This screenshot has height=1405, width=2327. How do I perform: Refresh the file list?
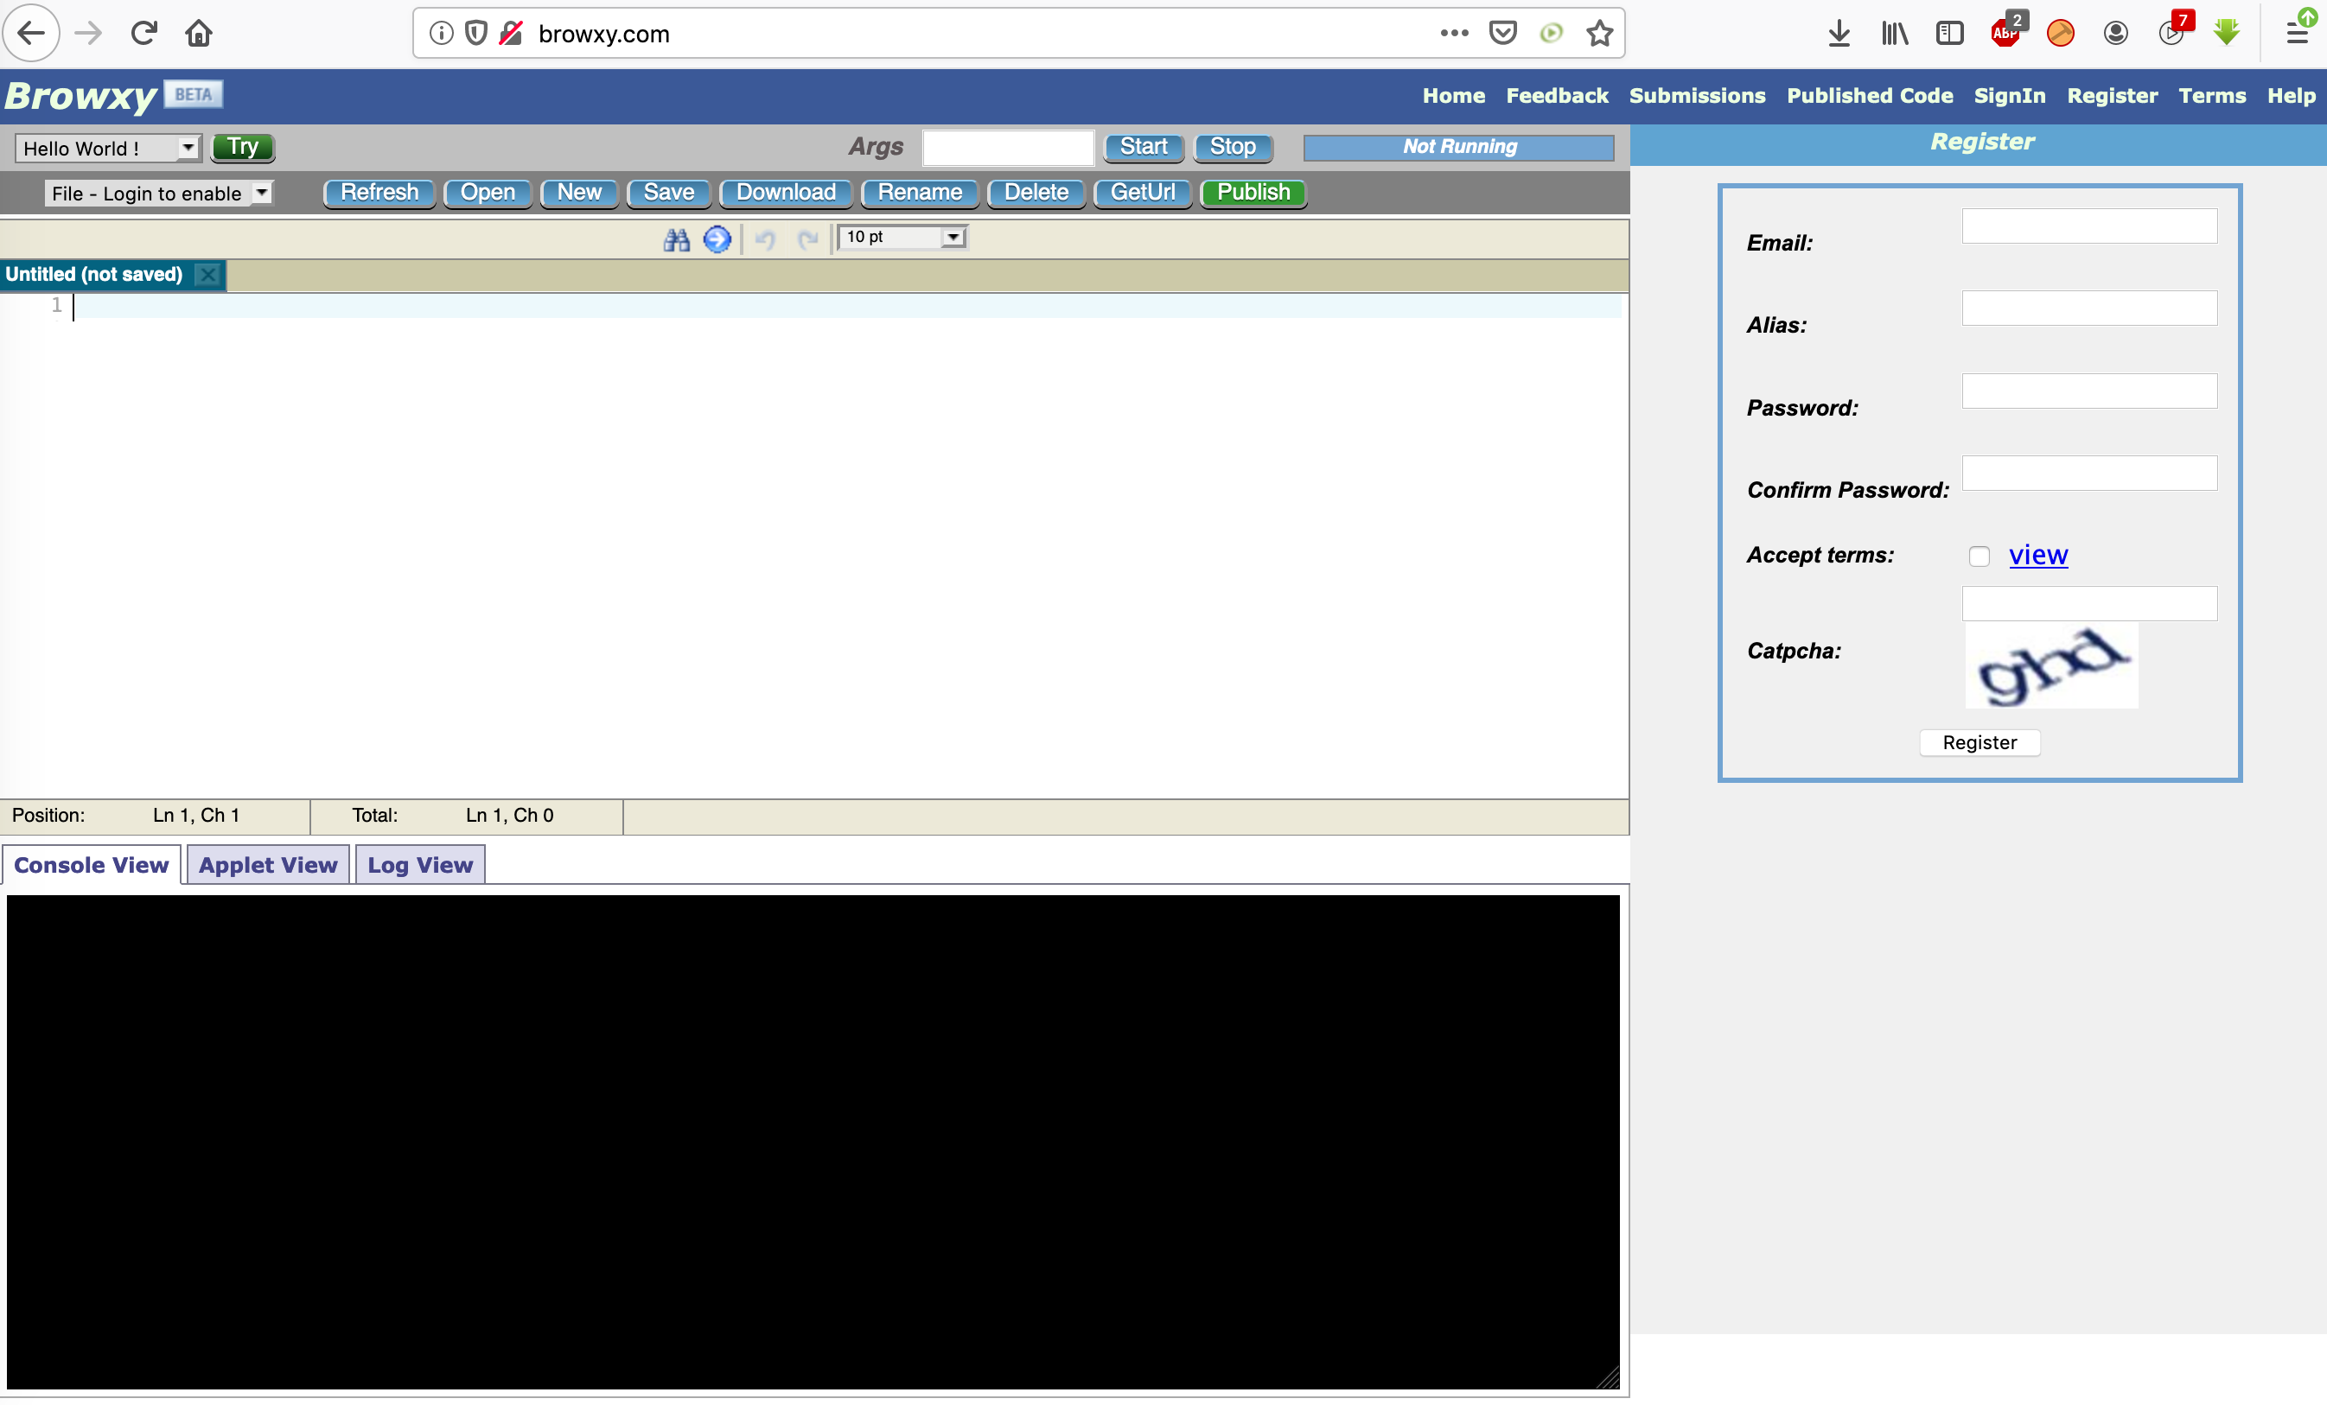[x=378, y=193]
